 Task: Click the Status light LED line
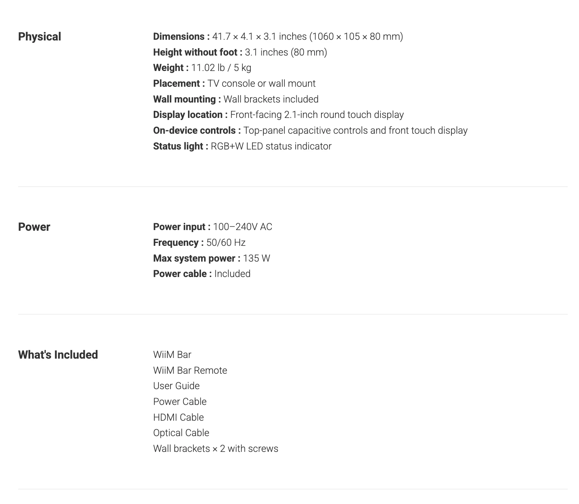[243, 146]
